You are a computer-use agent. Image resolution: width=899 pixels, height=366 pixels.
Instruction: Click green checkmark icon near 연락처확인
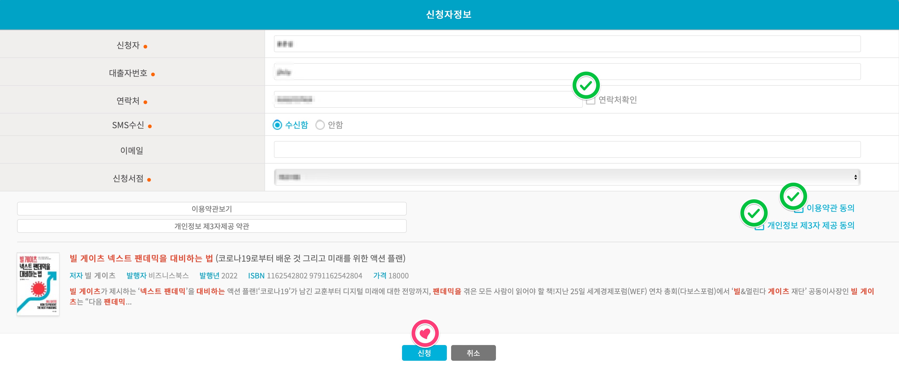point(586,85)
